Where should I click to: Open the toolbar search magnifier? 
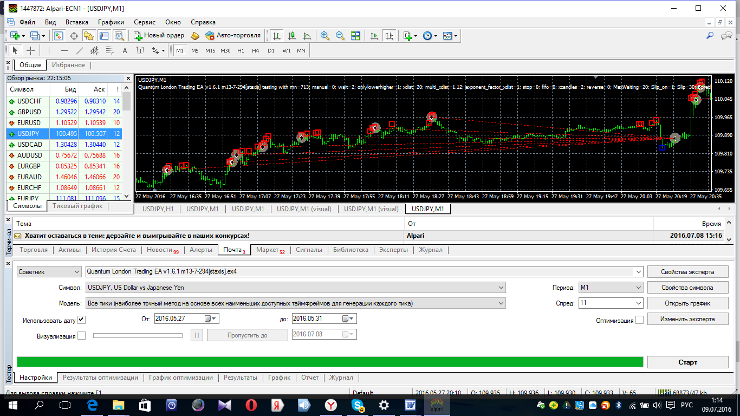click(710, 36)
